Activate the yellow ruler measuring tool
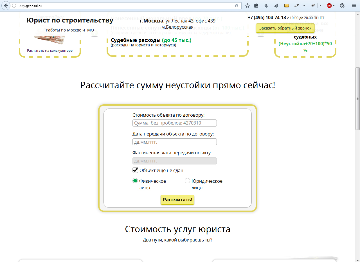The width and height of the screenshot is (360, 262). (287, 6)
